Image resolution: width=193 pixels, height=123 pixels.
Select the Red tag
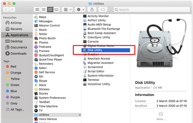[13, 66]
